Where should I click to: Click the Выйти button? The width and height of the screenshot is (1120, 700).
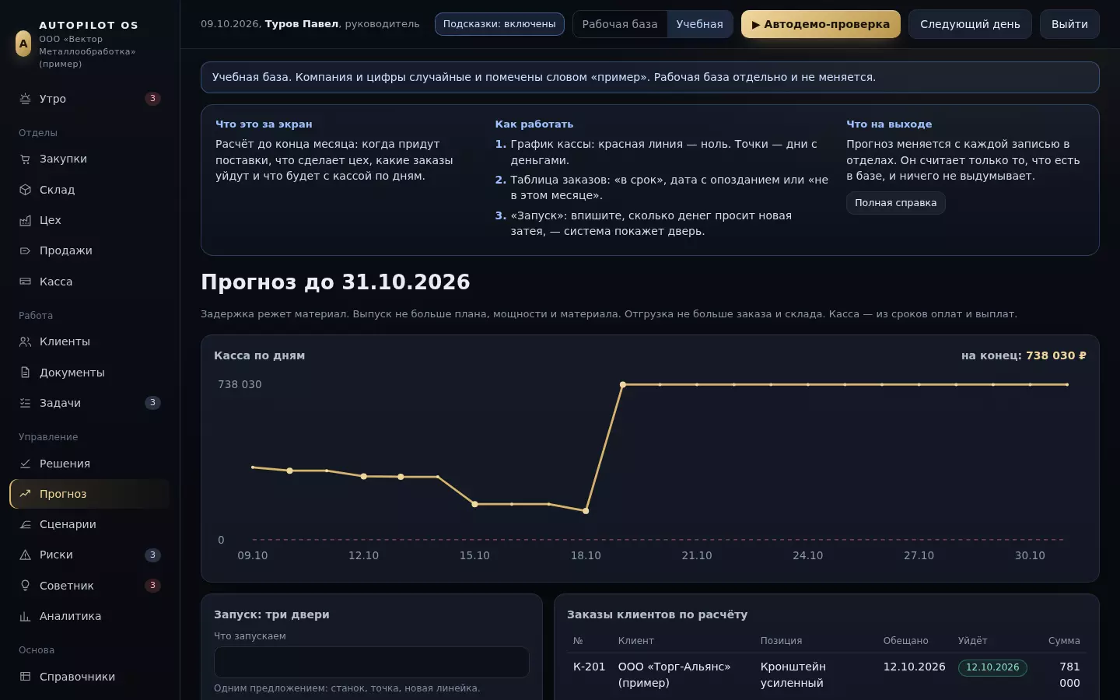(1069, 24)
